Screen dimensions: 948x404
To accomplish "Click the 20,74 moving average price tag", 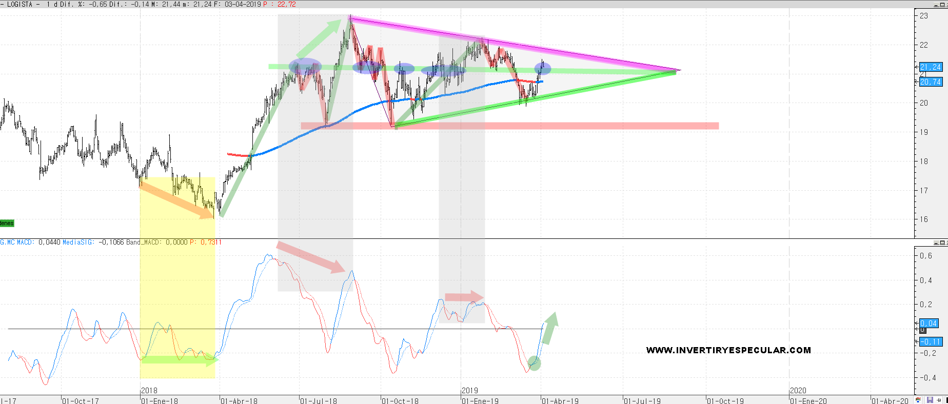I will coord(931,82).
